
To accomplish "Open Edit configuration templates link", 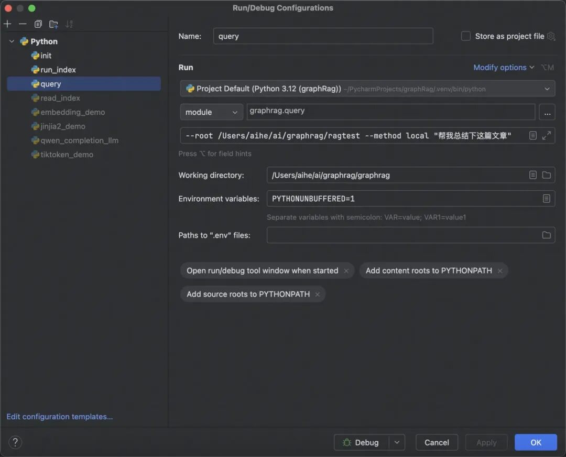I will [x=60, y=417].
